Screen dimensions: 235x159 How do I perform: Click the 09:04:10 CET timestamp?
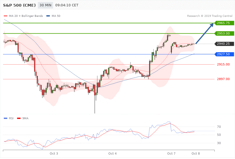tap(67, 5)
